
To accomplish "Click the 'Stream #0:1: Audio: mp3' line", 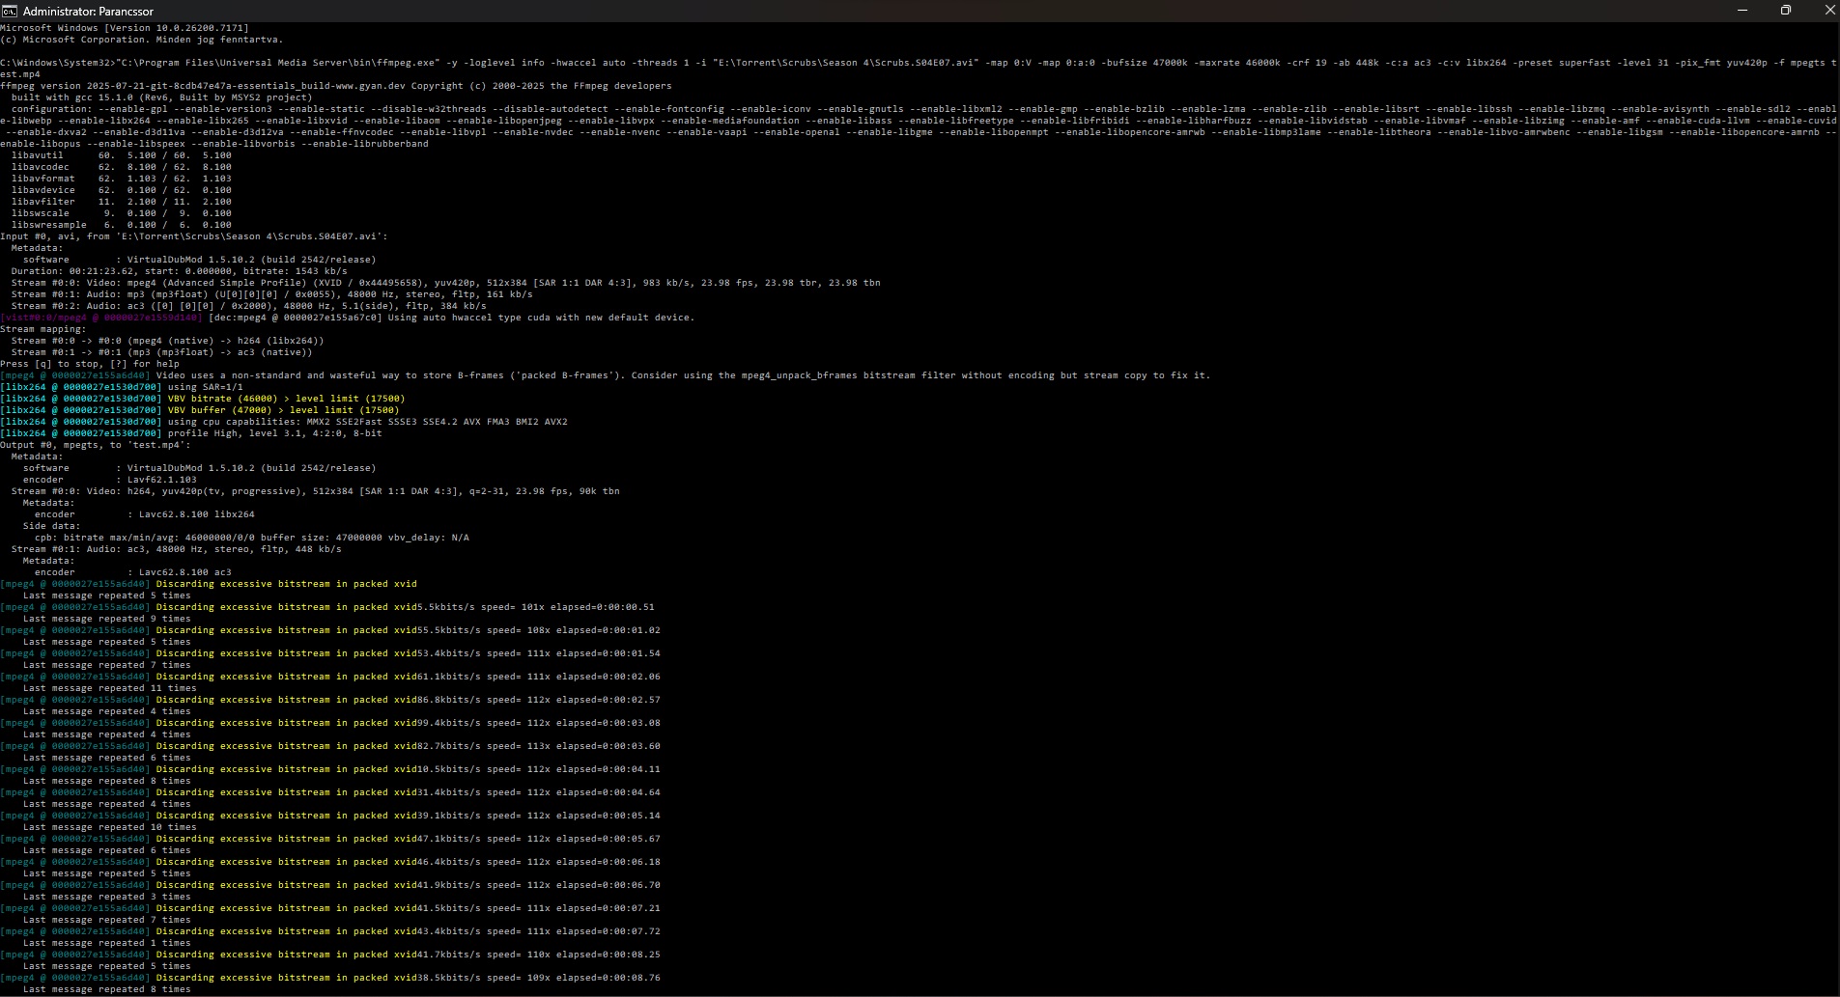I will pyautogui.click(x=272, y=294).
